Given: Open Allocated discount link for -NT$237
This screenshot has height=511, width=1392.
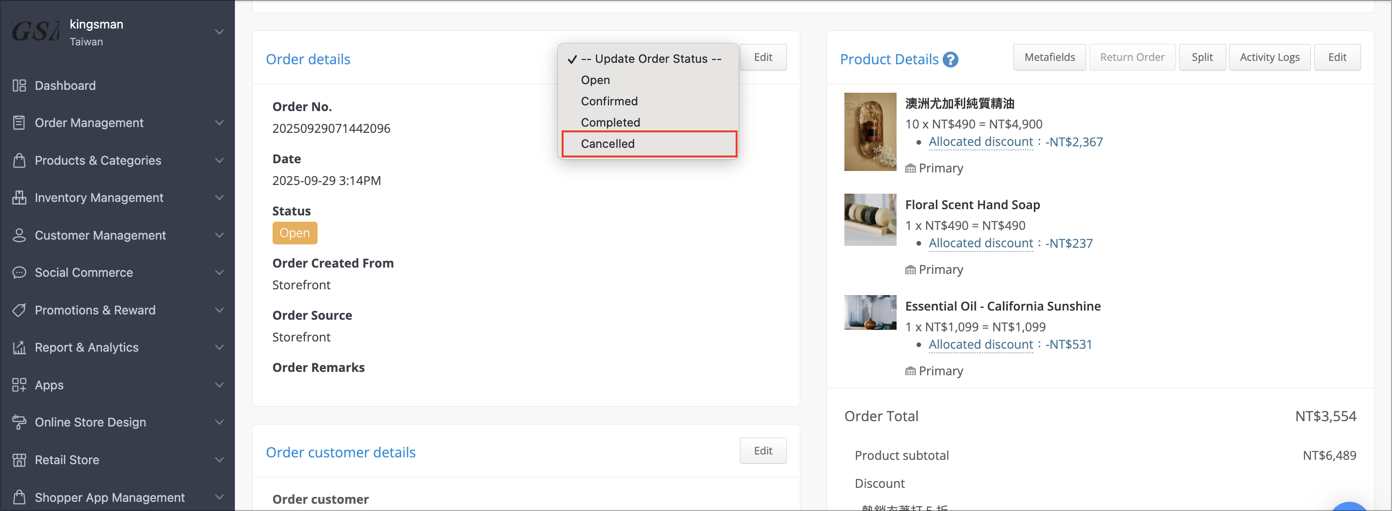Looking at the screenshot, I should (x=980, y=243).
